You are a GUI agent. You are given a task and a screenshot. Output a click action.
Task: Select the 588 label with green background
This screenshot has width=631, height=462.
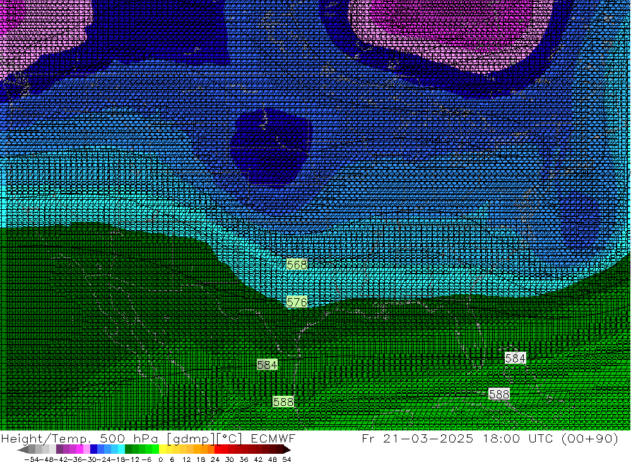[x=283, y=401]
